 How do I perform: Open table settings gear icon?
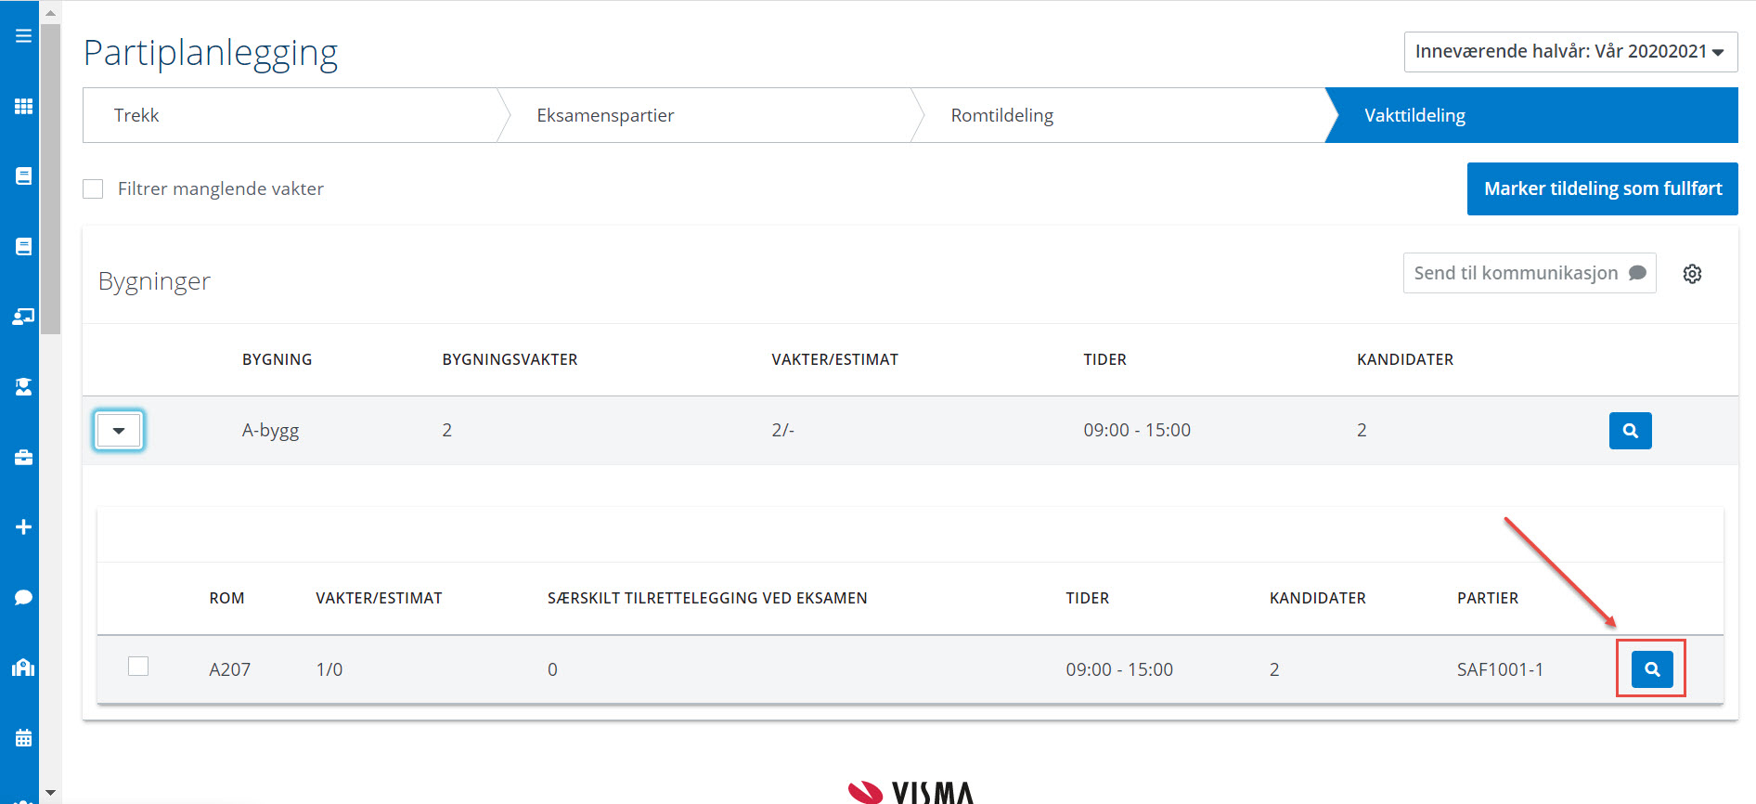pos(1692,274)
